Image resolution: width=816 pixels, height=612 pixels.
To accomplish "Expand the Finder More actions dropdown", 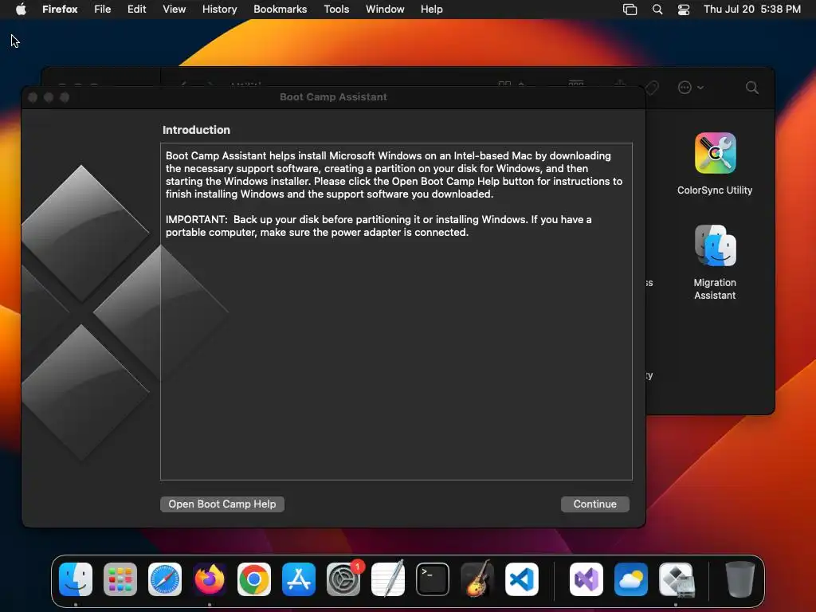I will (691, 88).
